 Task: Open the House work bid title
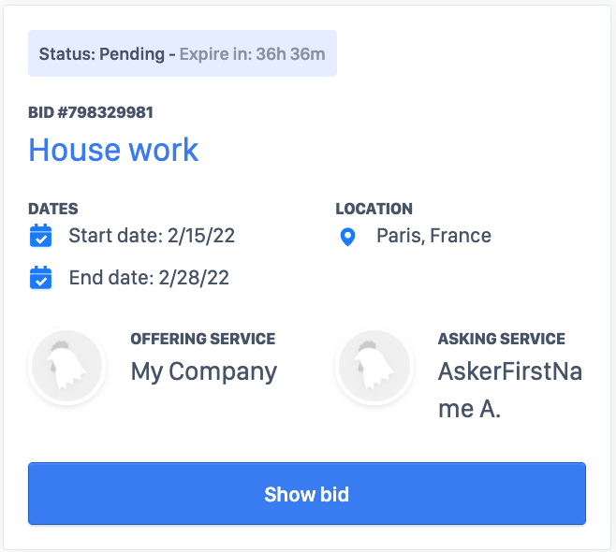tap(113, 150)
